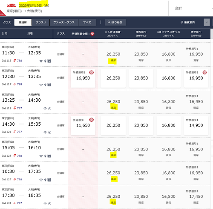Open aircraft 767 details for JAL119
The height and width of the screenshot is (209, 213).
pyautogui.click(x=18, y=108)
